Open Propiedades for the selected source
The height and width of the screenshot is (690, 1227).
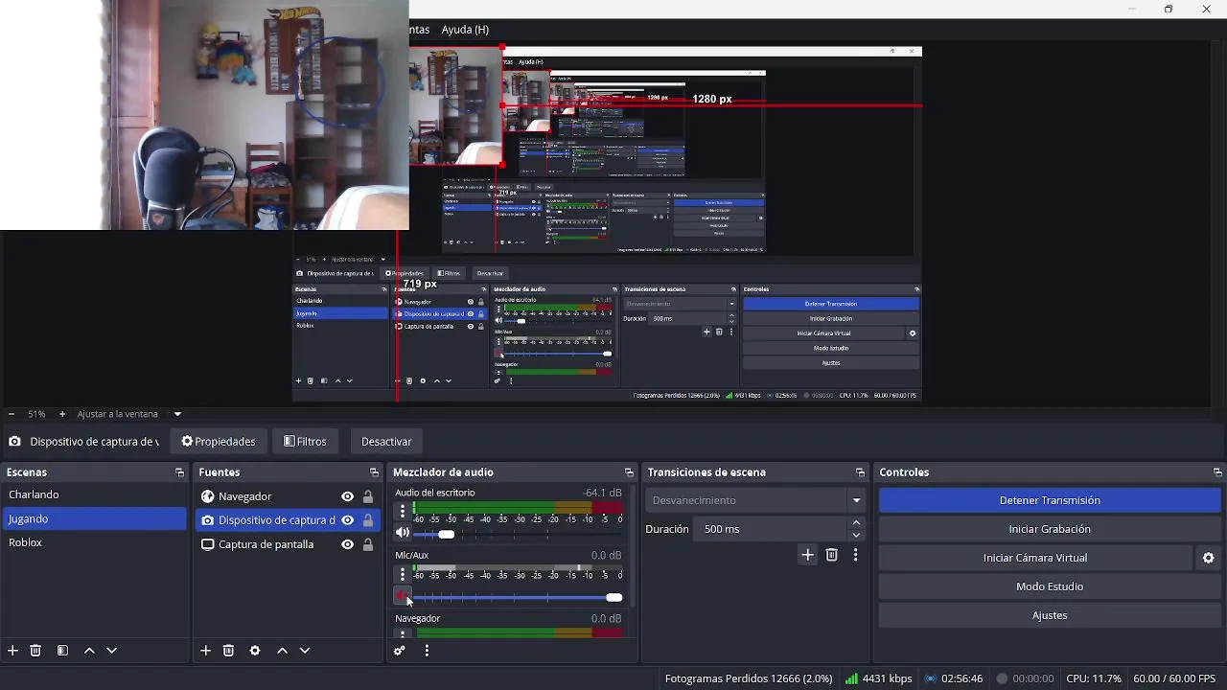[x=219, y=442]
